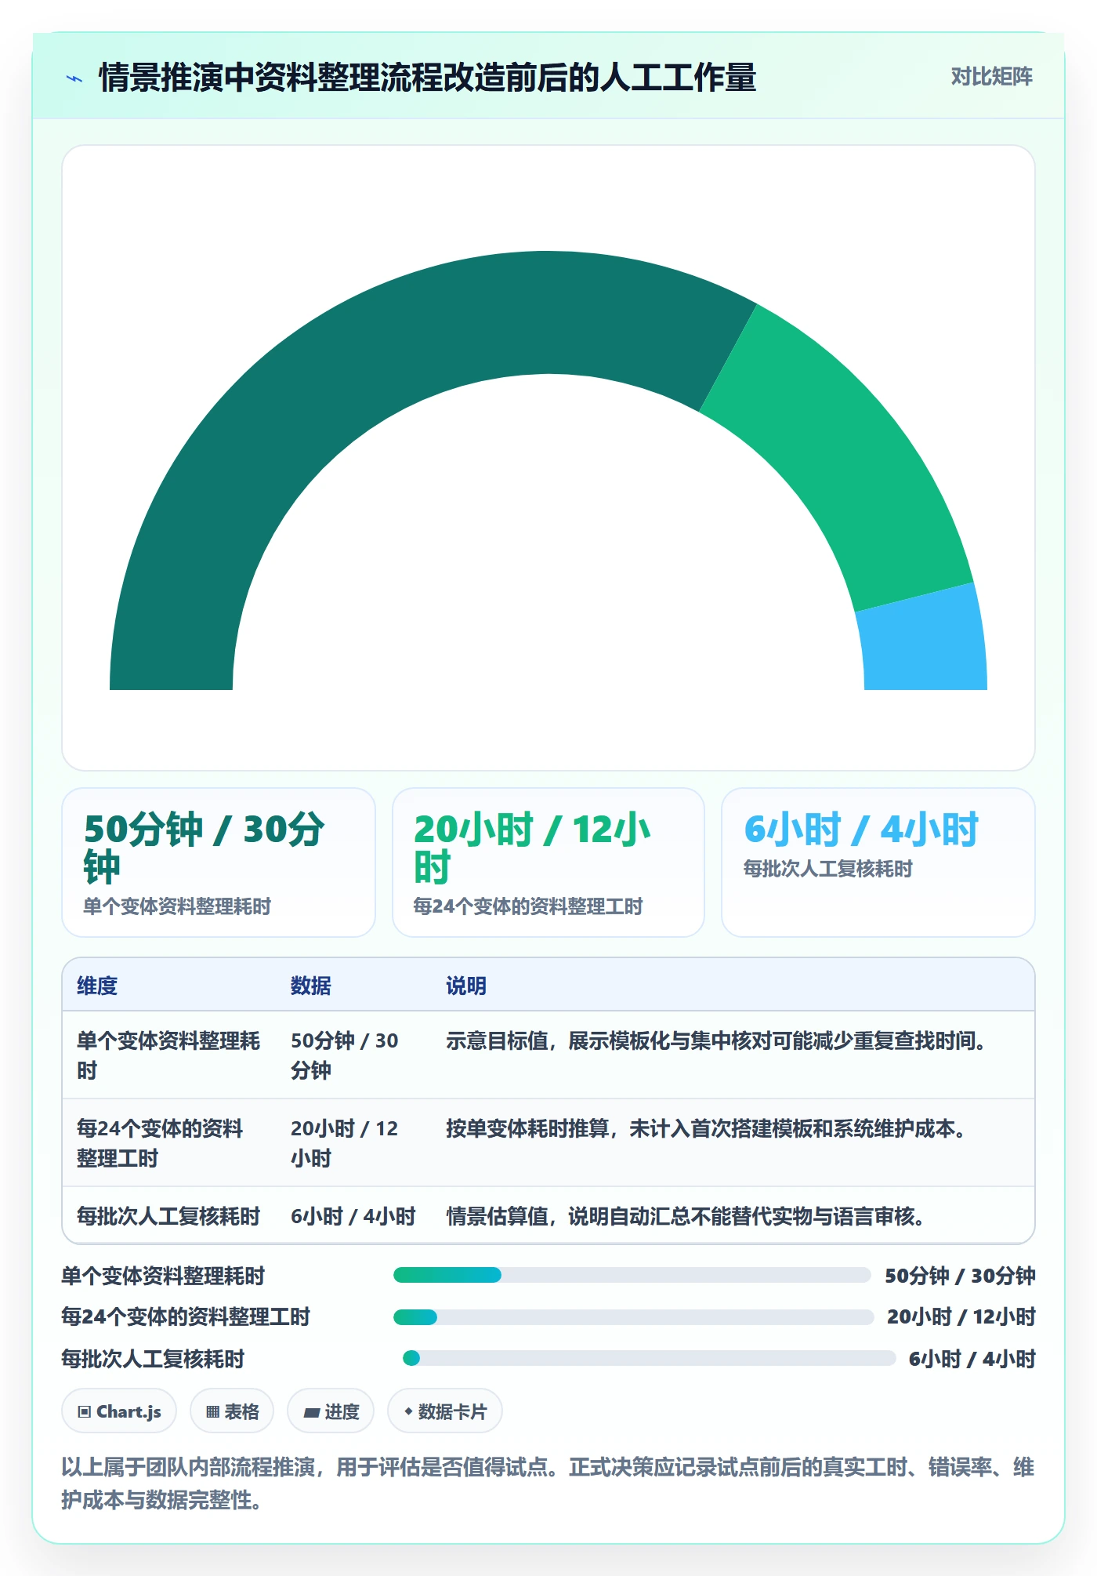Click the lightning bolt icon beside the title

coord(74,78)
